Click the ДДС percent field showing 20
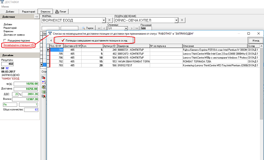Screen dimensions: 264x160 (x=15, y=94)
